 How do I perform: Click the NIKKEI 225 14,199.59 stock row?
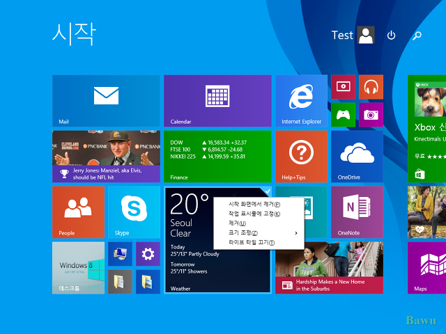pos(208,157)
